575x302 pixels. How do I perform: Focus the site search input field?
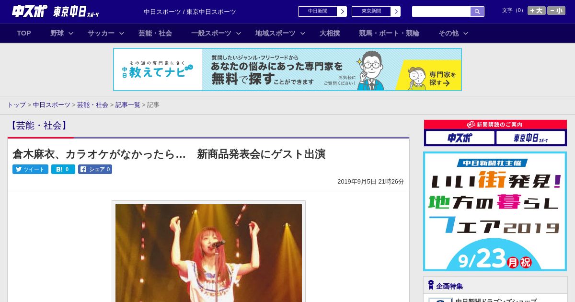coord(441,12)
